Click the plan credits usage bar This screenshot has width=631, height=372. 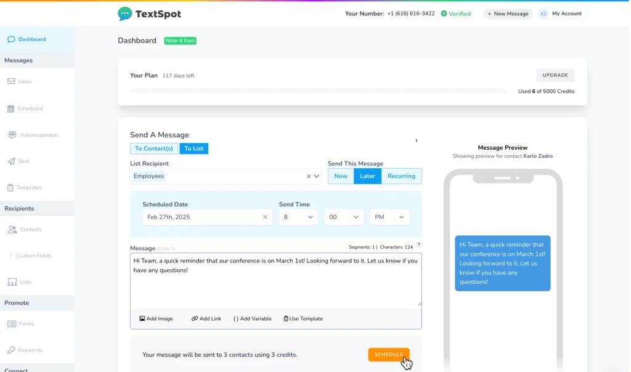tap(318, 91)
